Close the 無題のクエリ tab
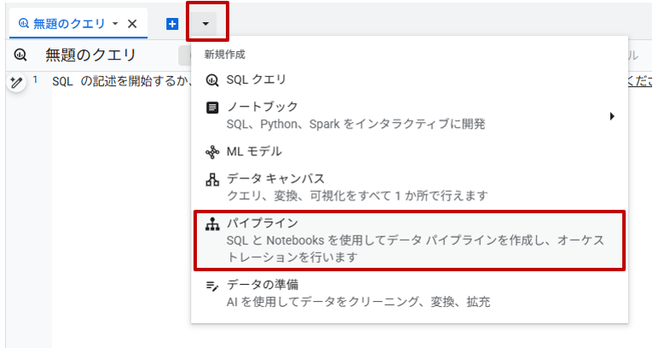 point(132,24)
